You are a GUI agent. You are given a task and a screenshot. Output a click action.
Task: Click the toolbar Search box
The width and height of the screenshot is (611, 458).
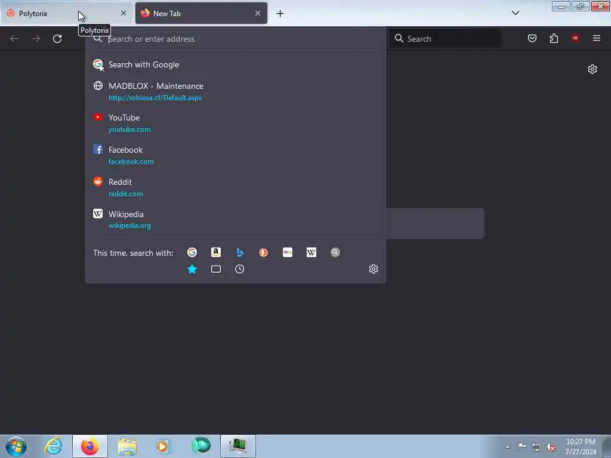pos(445,39)
